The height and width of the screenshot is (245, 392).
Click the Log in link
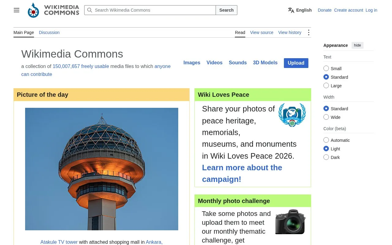371,10
